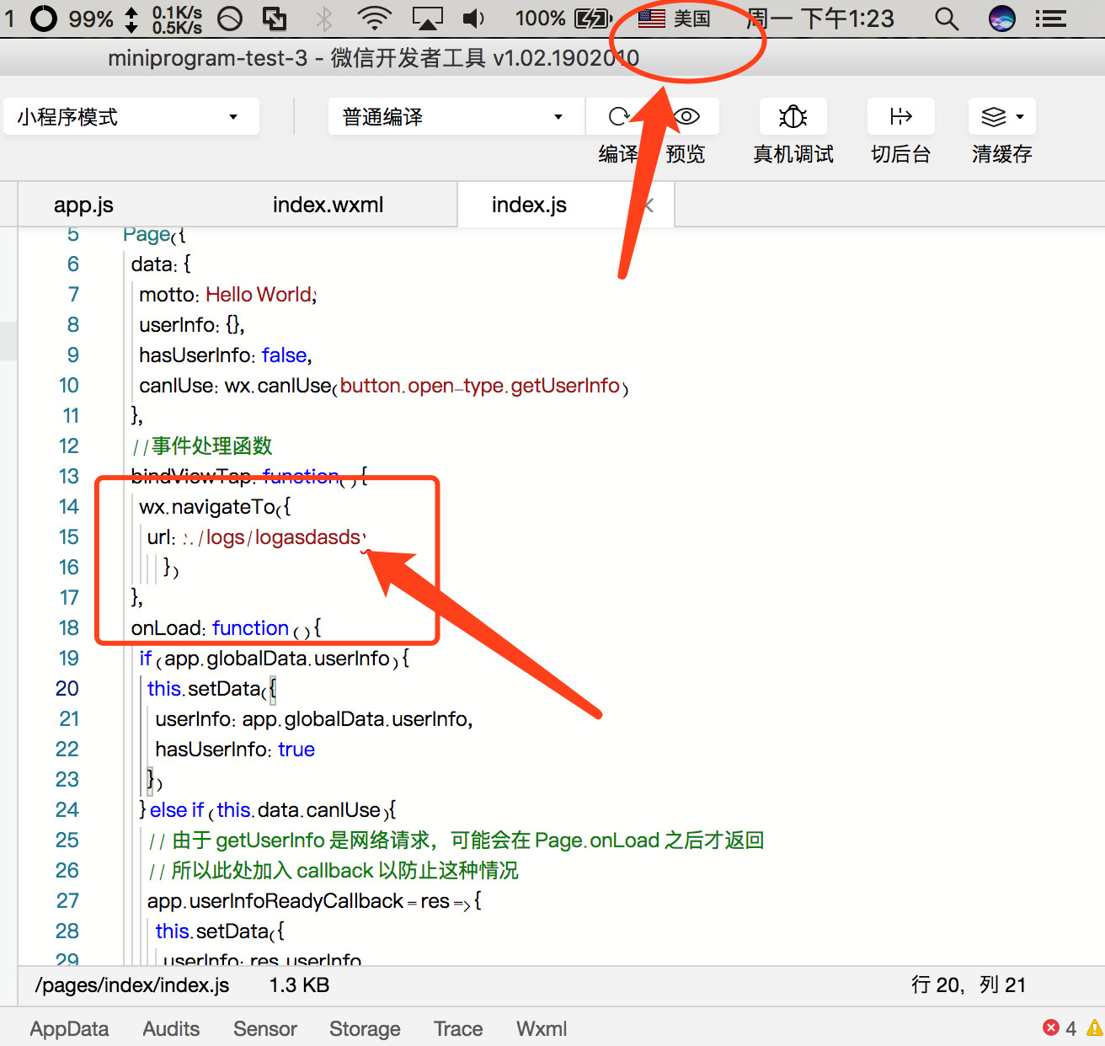Viewport: 1105px width, 1046px height.
Task: Click 'onLoad: function' on line 18
Action: [x=210, y=627]
